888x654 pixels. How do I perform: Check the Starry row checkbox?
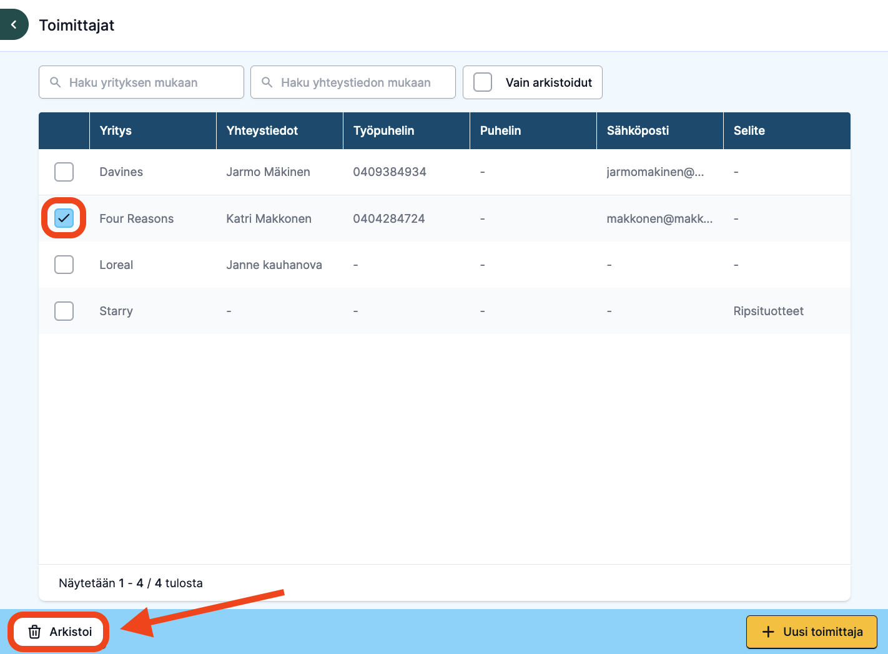pos(64,311)
